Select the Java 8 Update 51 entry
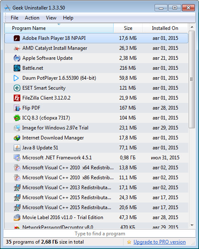The image size is (199, 249). pos(96,148)
